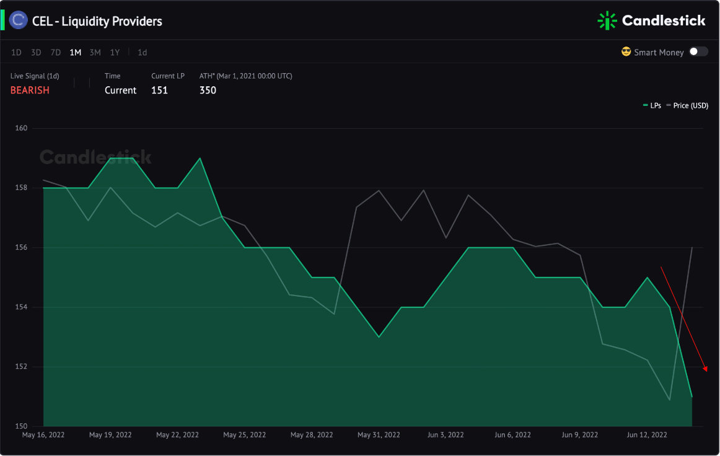Click the Jun 9, 2022 axis label

click(579, 434)
